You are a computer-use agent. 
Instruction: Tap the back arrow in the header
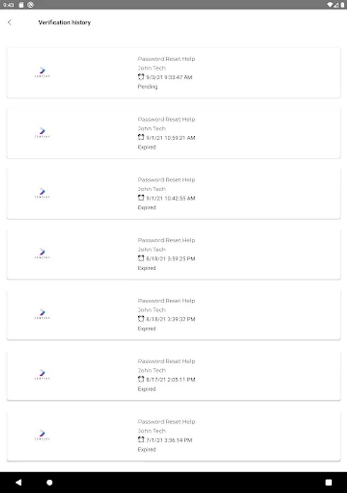click(9, 22)
